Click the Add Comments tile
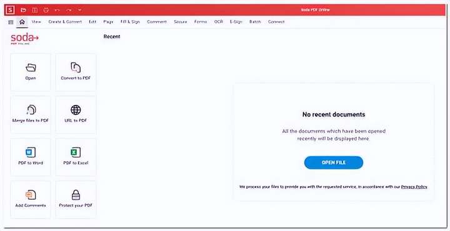The height and width of the screenshot is (231, 450). (31, 200)
